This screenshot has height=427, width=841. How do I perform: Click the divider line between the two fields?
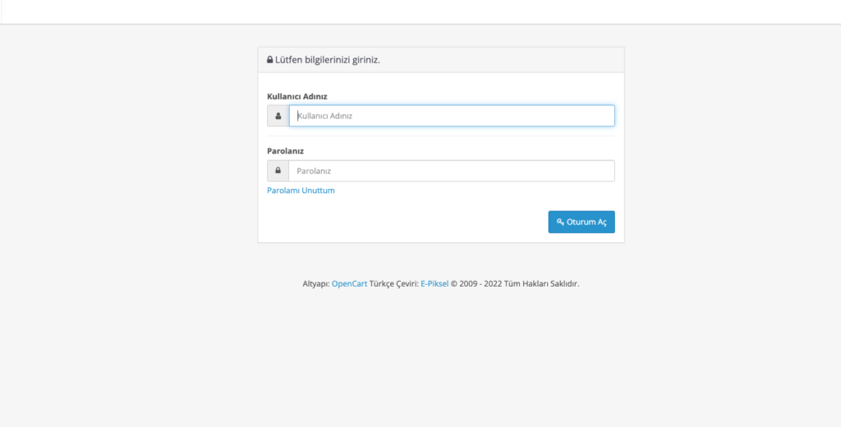point(441,136)
